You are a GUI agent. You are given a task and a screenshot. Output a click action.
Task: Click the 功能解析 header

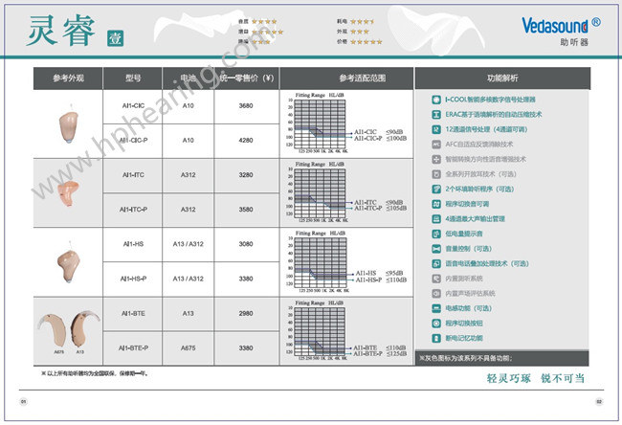click(x=502, y=78)
